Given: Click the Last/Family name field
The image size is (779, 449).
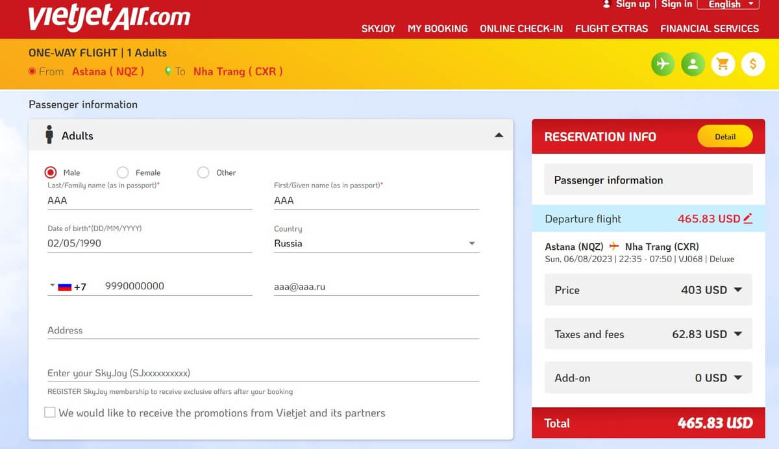Looking at the screenshot, I should (x=150, y=200).
